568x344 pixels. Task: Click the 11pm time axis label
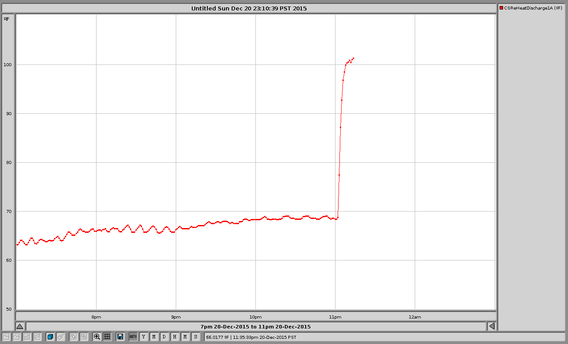(335, 317)
